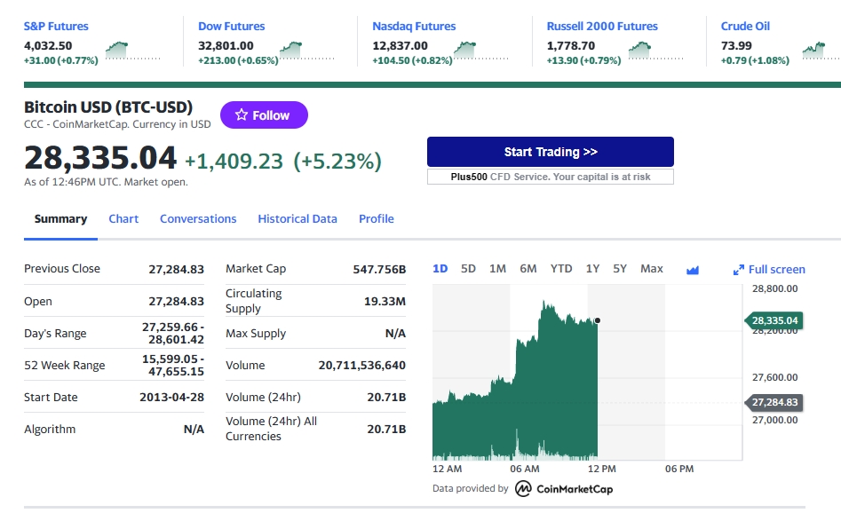Switch to the Chart tab

click(123, 218)
